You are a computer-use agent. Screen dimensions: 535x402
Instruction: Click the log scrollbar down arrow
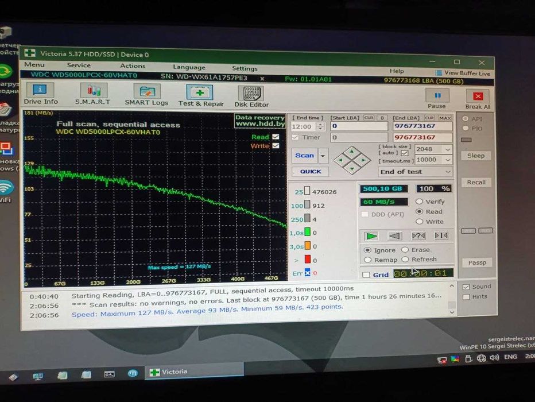[452, 312]
